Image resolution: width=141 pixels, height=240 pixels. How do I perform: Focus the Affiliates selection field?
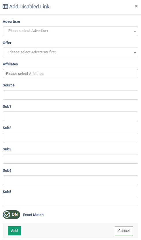click(70, 74)
